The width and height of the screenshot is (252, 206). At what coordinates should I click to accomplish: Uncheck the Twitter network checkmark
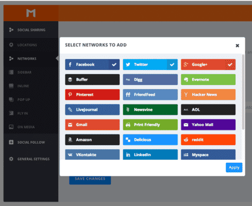point(172,64)
